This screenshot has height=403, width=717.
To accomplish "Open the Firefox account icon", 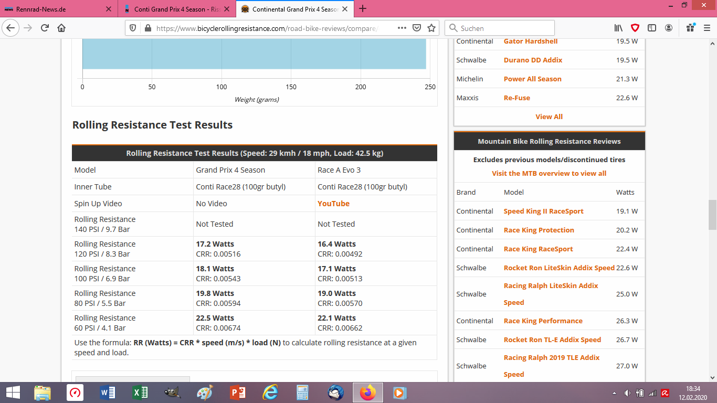I will 668,28.
